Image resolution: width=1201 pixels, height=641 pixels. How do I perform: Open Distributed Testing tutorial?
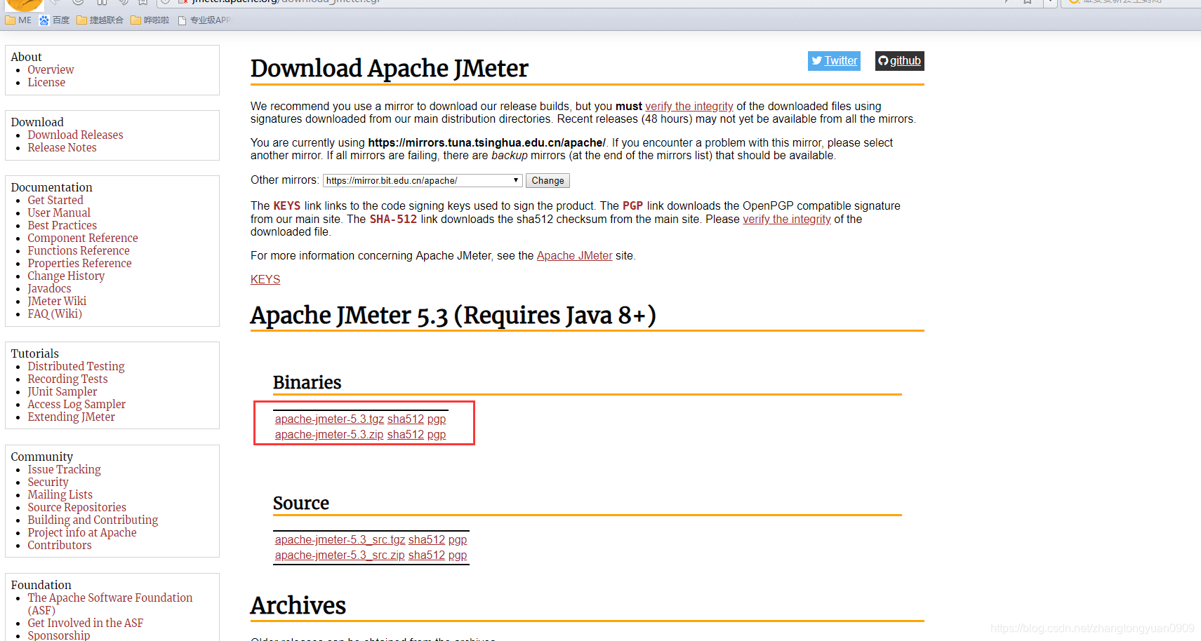click(76, 367)
